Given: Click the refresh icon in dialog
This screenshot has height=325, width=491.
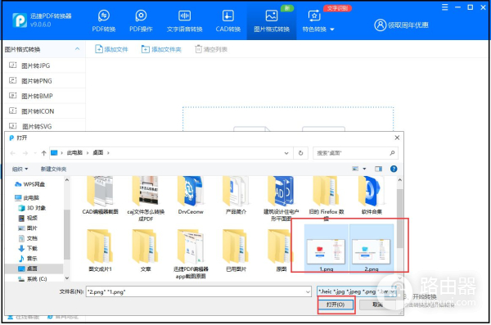Looking at the screenshot, I should [300, 153].
